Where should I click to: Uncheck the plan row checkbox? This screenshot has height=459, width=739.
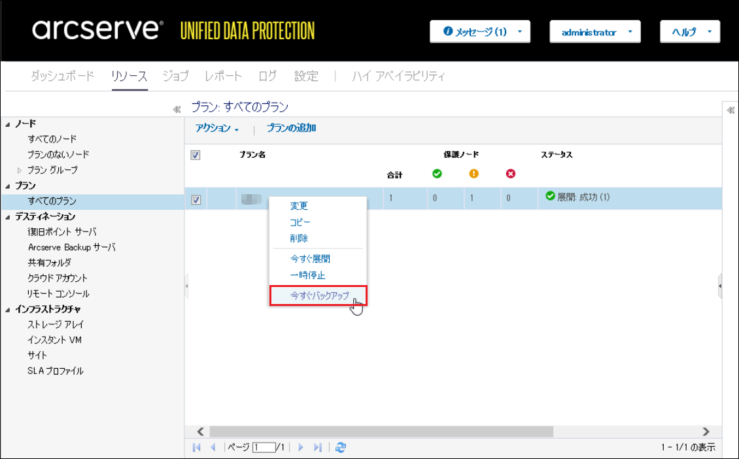[x=196, y=200]
